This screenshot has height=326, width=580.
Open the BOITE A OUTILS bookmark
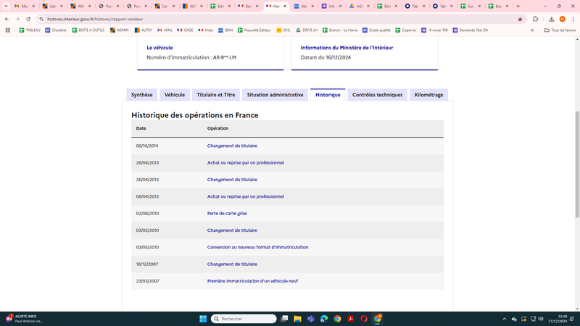coord(88,30)
